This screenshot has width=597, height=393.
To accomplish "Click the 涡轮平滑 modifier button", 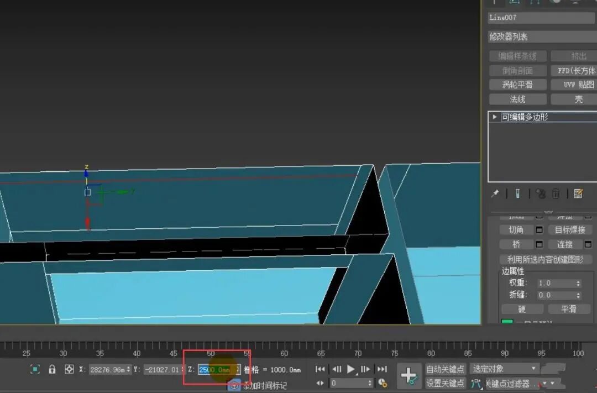I will tap(517, 85).
